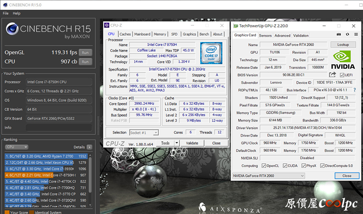Click the Your Score legend swatch
The image size is (363, 214).
(x=7, y=212)
